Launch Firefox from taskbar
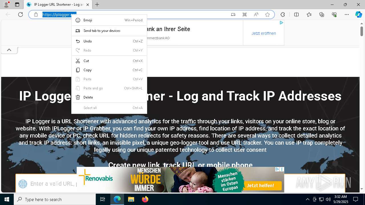Screen dimensions: 365x205 coord(145,199)
